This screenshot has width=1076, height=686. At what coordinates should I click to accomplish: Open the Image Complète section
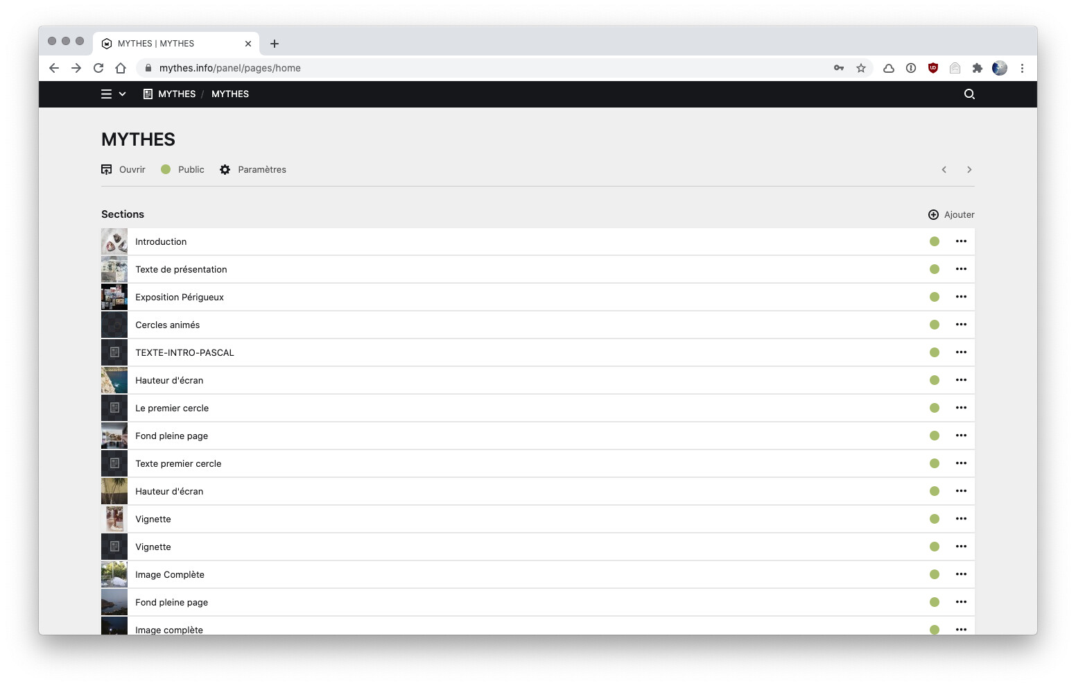pyautogui.click(x=538, y=575)
